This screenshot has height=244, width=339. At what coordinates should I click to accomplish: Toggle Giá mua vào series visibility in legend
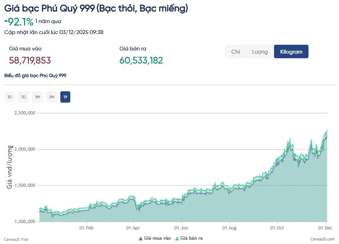[155, 238]
